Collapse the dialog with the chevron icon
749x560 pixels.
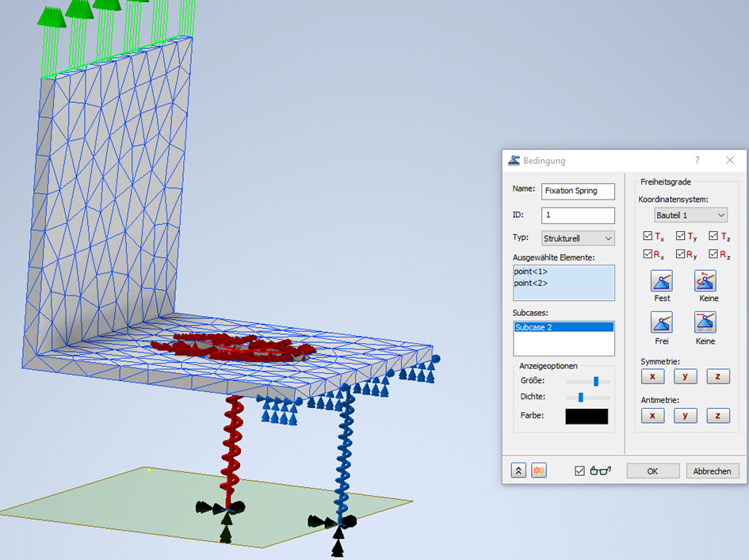518,470
